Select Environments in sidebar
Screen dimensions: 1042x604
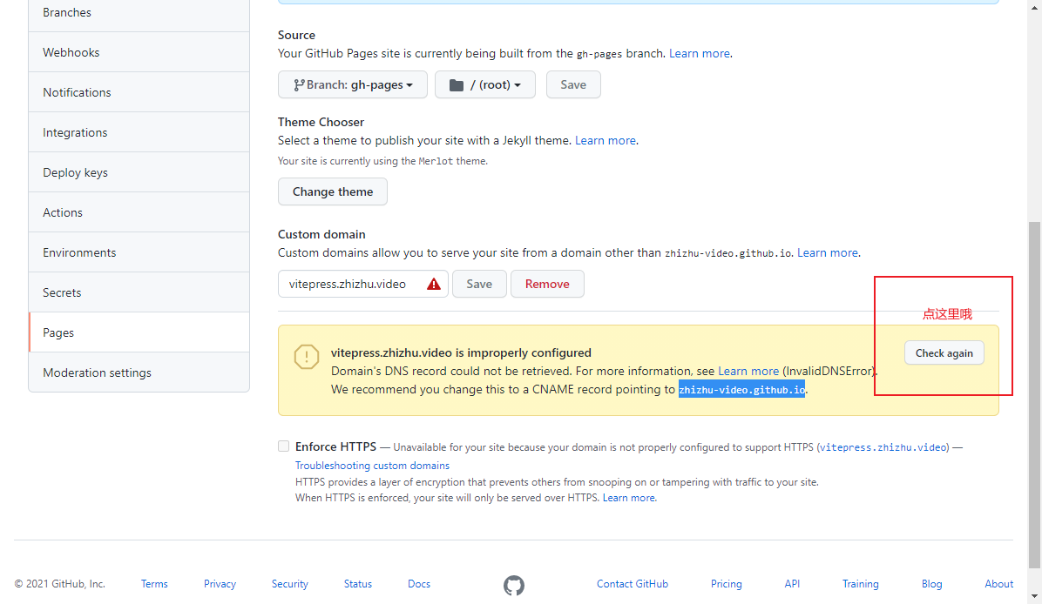click(x=139, y=253)
